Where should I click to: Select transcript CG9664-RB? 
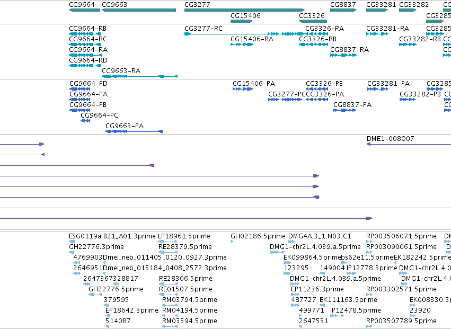(x=85, y=34)
